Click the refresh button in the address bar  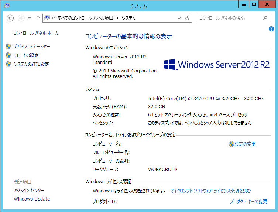pyautogui.click(x=187, y=18)
